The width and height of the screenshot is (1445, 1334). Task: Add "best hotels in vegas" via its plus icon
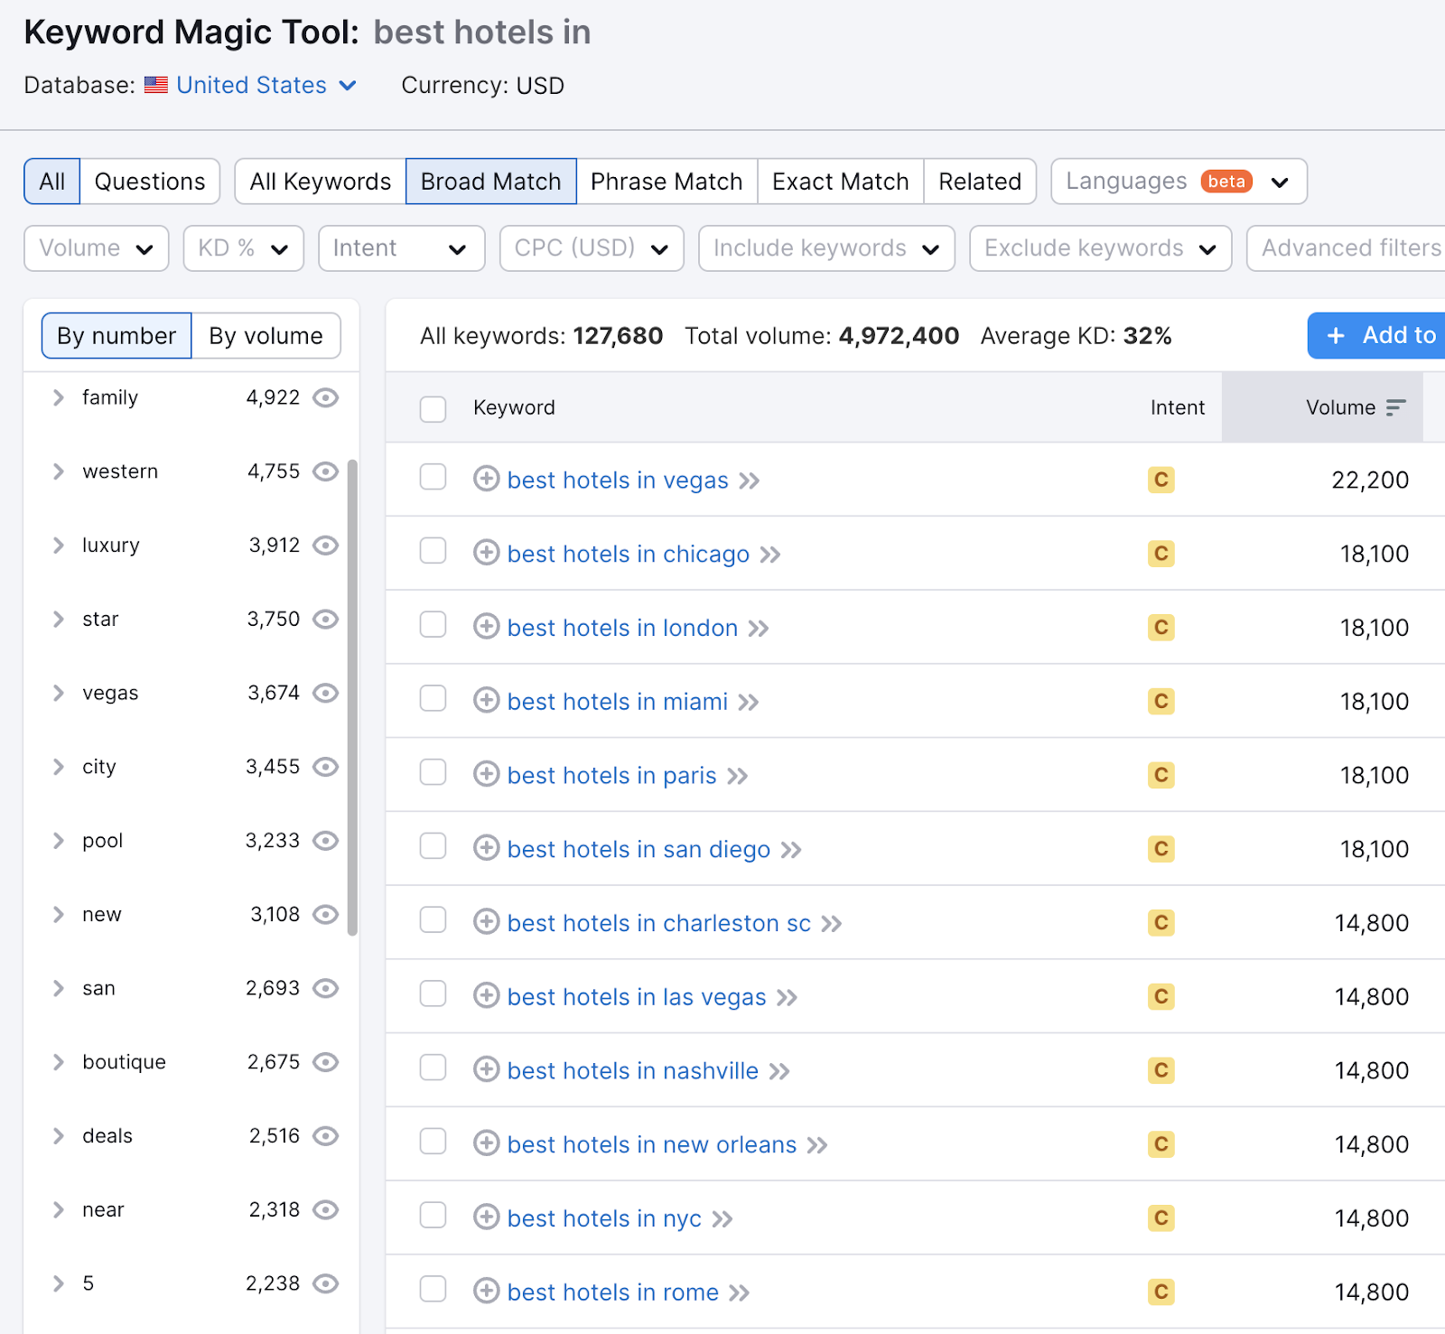(x=486, y=480)
